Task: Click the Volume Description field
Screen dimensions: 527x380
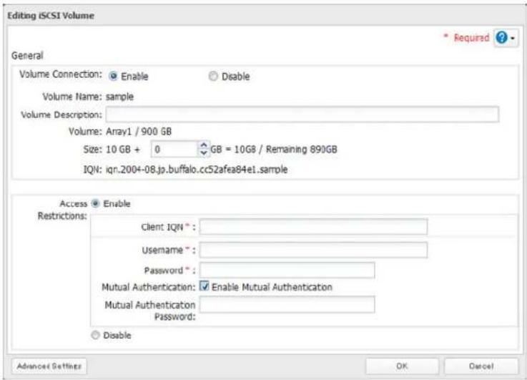Action: point(302,115)
